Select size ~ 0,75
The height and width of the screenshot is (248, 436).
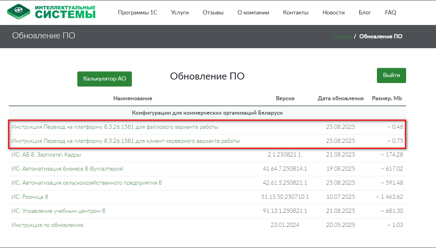[x=395, y=141]
